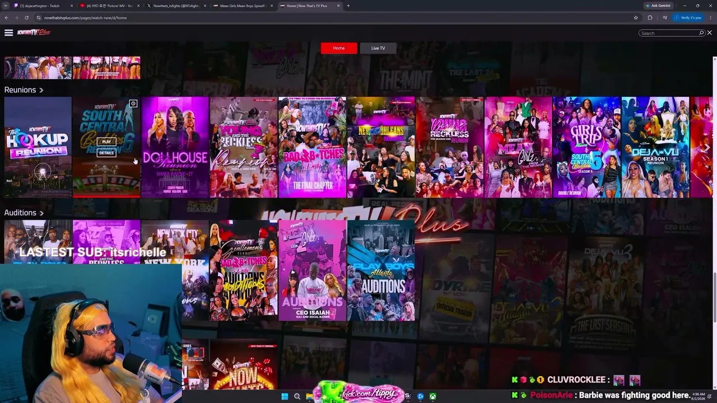Open the New Orleans reunion poster
The height and width of the screenshot is (403, 717).
pyautogui.click(x=381, y=147)
